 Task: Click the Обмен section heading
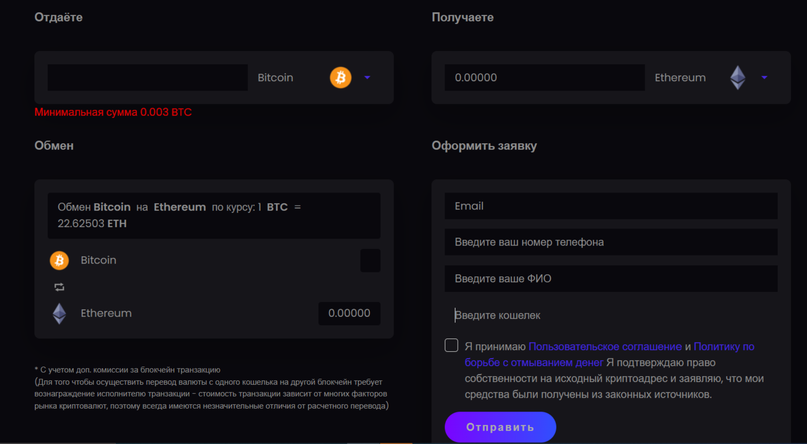[x=54, y=145]
